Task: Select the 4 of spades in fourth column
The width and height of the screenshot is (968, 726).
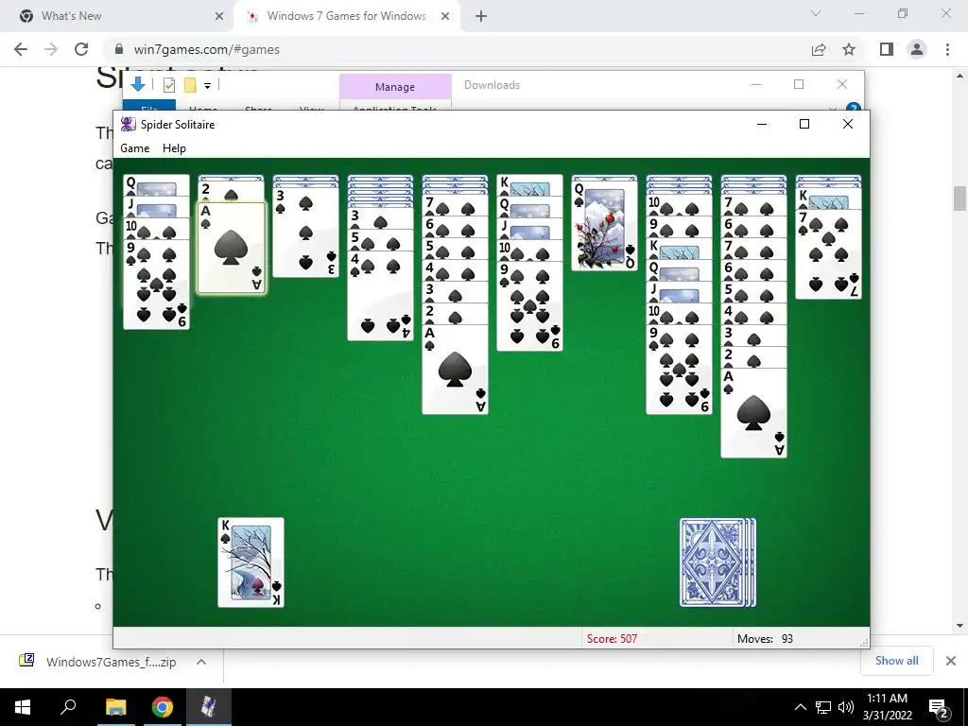Action: coord(380,295)
